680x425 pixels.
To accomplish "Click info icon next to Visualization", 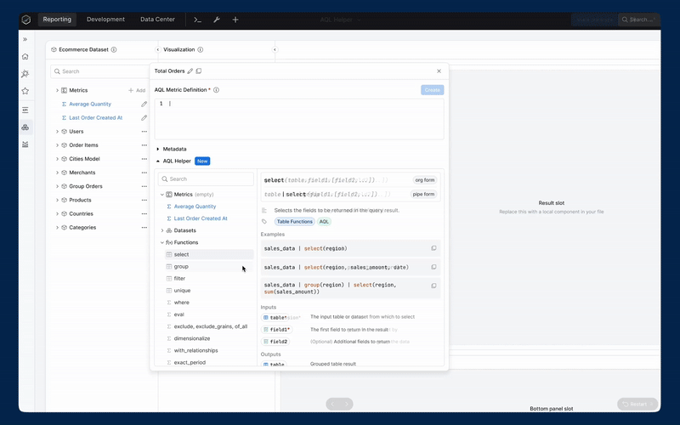I will point(201,49).
